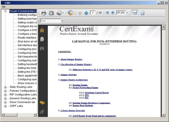Open Juniper Switches link
The width and height of the screenshot is (169, 122).
[x=69, y=75]
